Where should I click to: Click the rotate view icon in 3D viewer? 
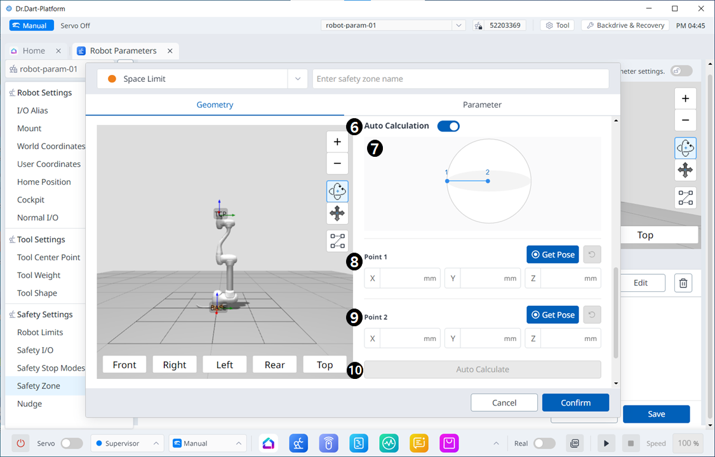pos(337,190)
